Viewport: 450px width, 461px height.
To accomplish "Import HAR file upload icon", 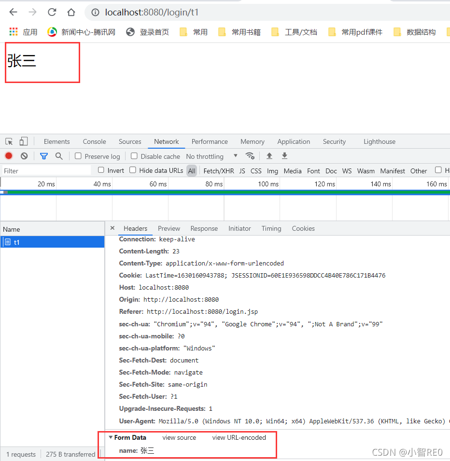I will click(x=269, y=156).
